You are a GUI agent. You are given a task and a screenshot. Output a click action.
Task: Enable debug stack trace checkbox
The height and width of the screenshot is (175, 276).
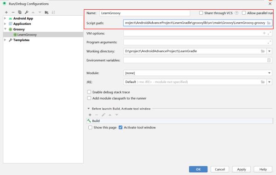coord(89,92)
